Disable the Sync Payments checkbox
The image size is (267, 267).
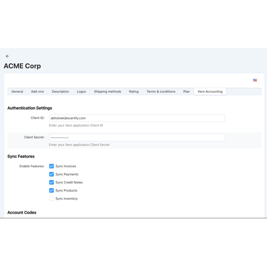point(52,174)
